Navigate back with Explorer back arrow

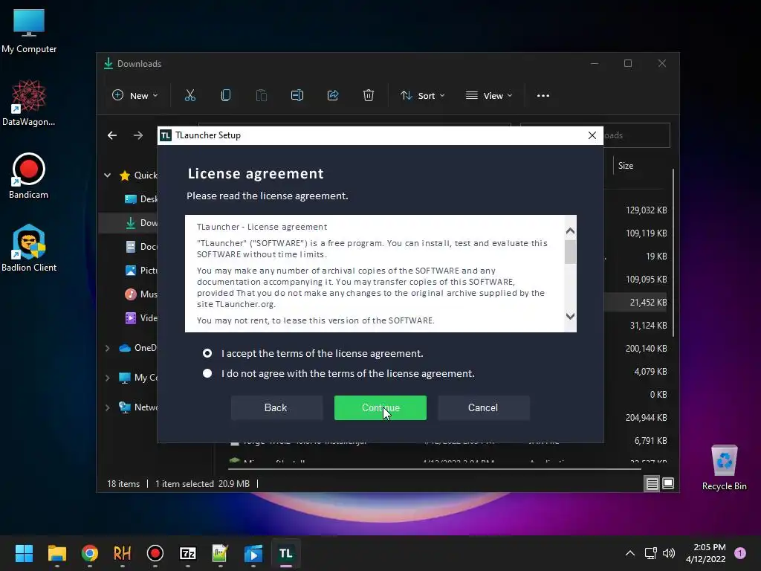coord(112,135)
